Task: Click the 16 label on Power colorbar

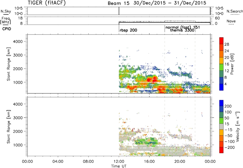Action: (x=227, y=64)
